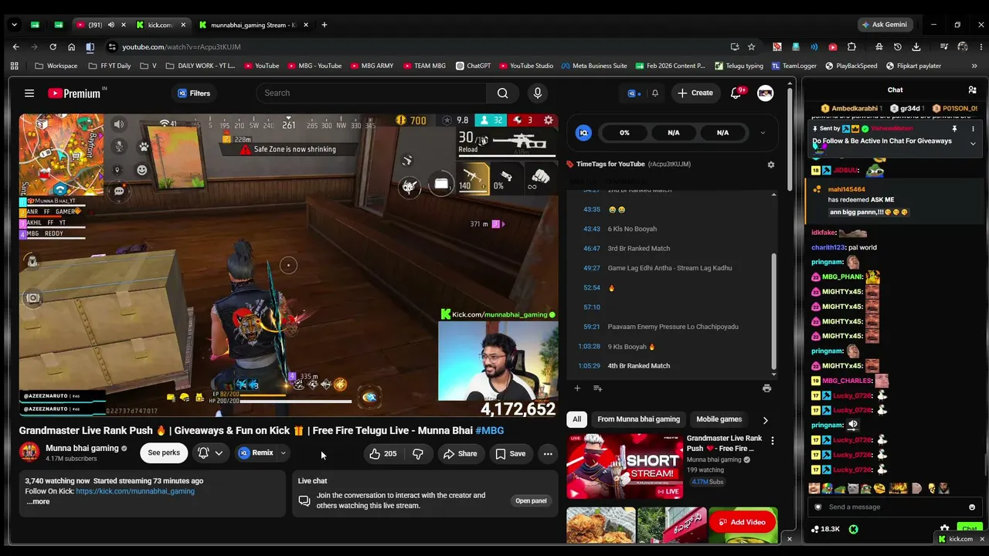Select the From Munna bhai gaming chip
Image resolution: width=989 pixels, height=556 pixels.
coord(639,419)
